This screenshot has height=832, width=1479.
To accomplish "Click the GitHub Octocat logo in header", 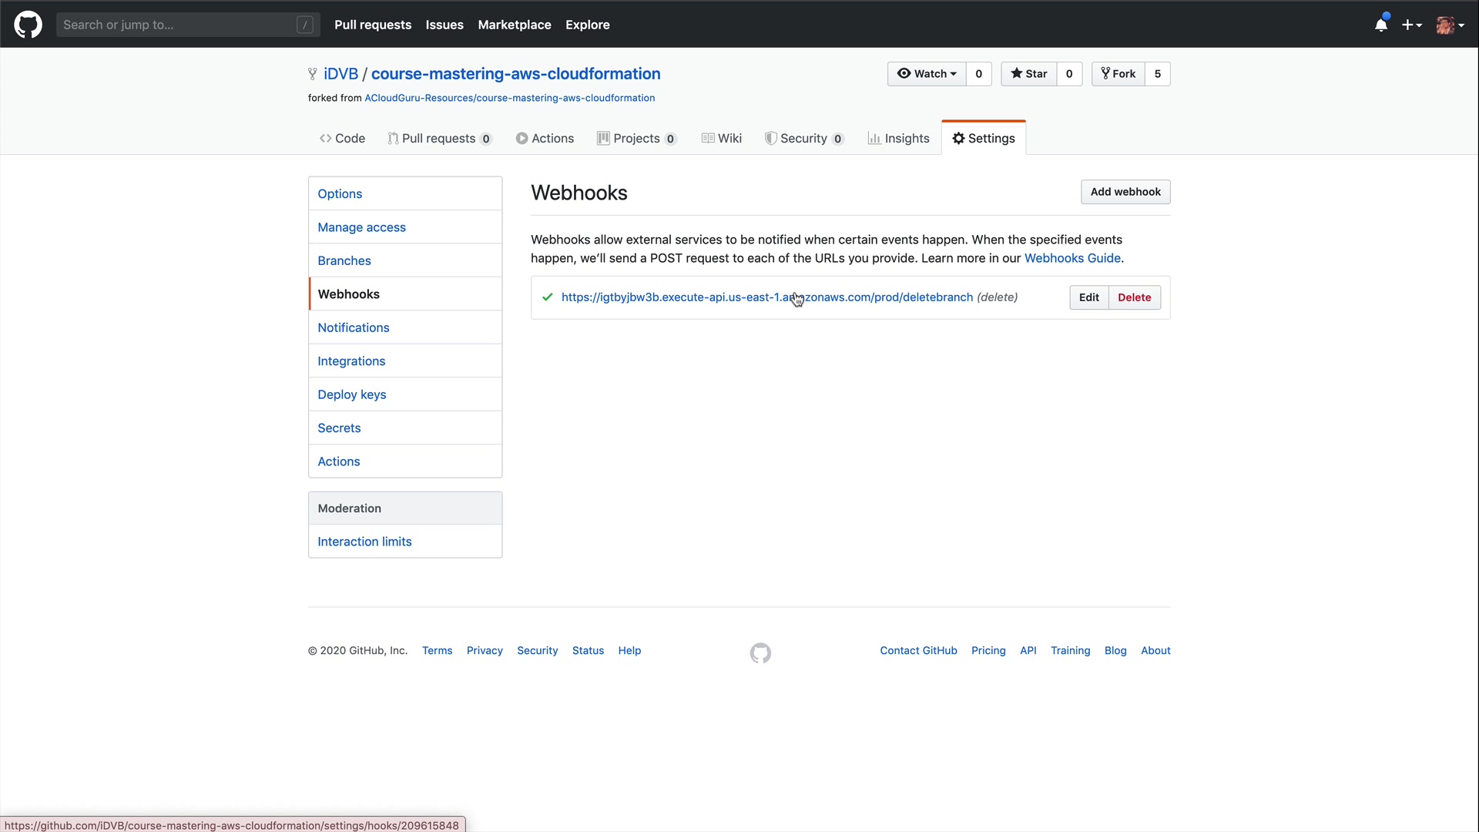I will (28, 25).
